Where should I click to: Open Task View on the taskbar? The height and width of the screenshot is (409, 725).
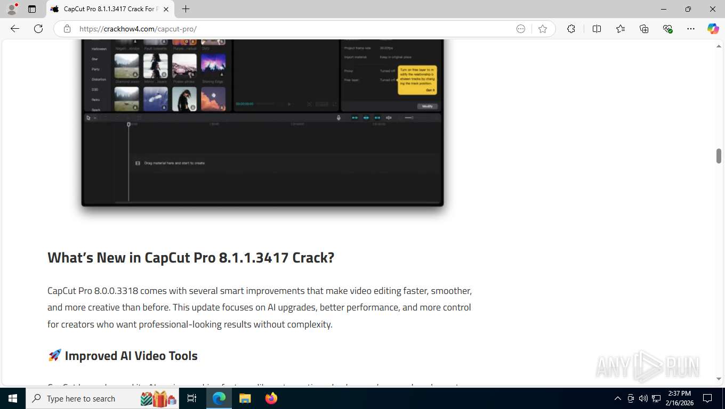click(192, 398)
